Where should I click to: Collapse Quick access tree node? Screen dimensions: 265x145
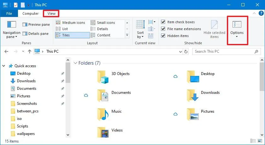tap(4, 66)
